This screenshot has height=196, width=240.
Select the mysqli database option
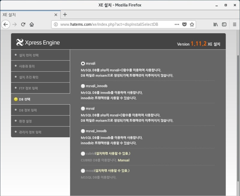tap(82, 63)
